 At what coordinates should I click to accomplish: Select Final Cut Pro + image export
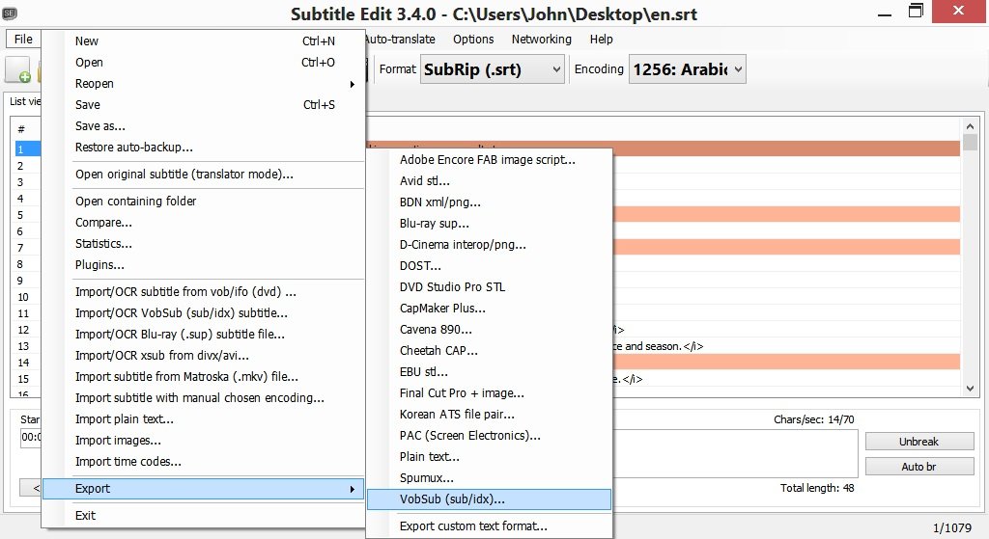(x=462, y=393)
